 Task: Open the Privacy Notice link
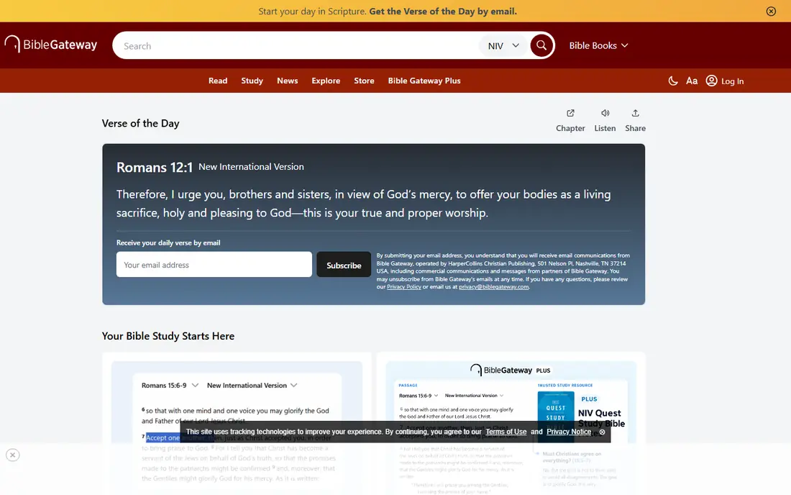pyautogui.click(x=569, y=432)
